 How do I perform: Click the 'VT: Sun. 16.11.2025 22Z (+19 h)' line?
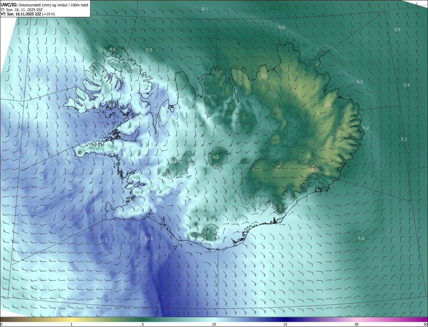pos(28,14)
